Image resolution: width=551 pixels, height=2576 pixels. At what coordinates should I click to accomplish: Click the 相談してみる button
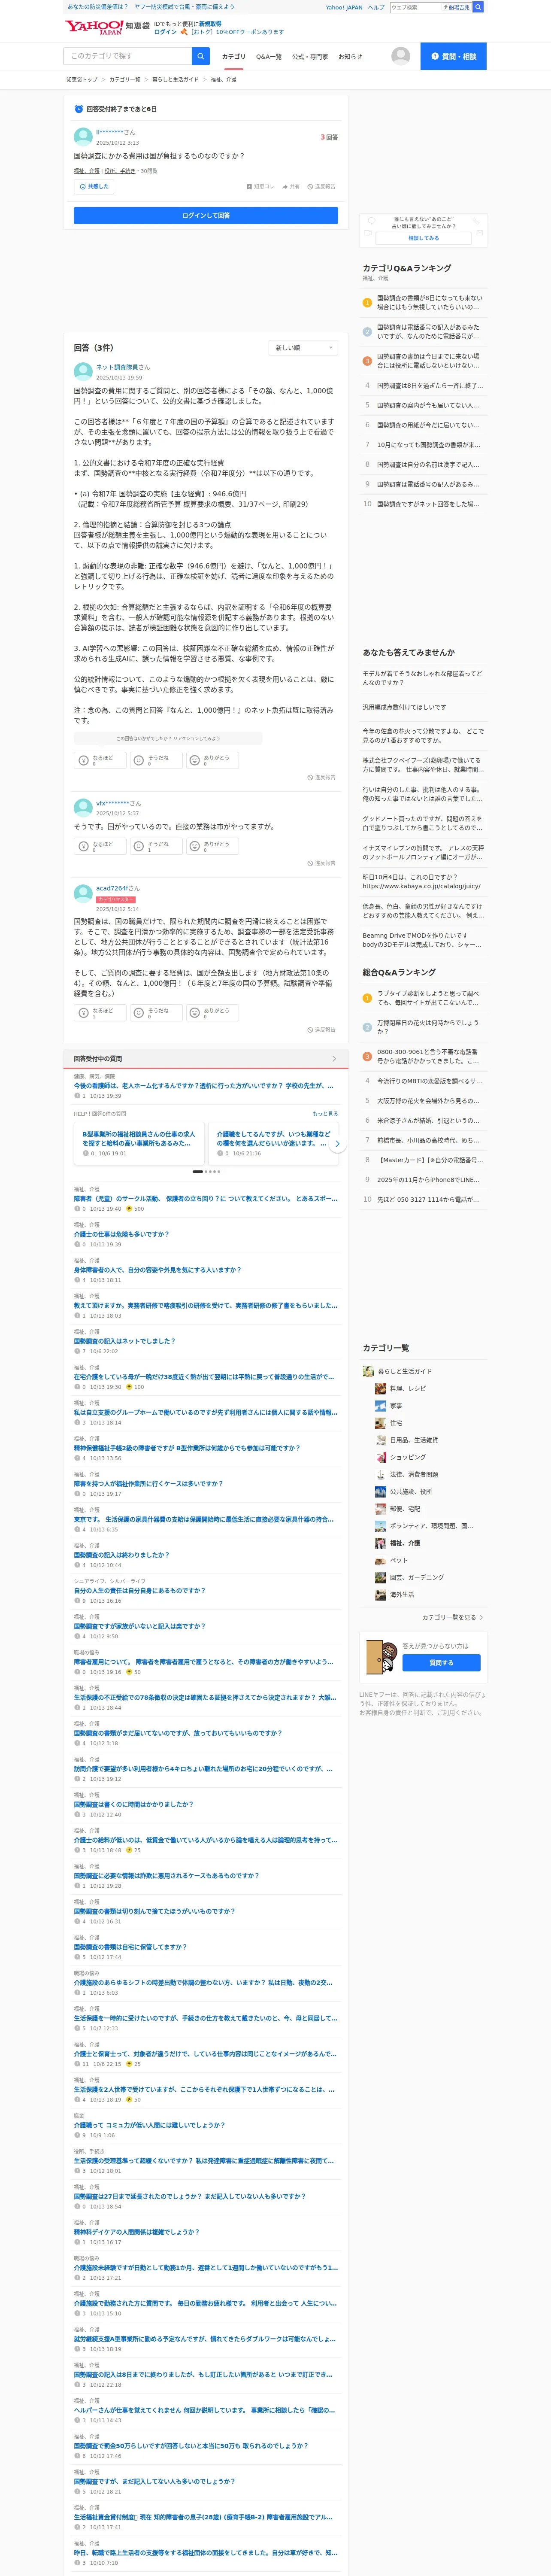423,238
